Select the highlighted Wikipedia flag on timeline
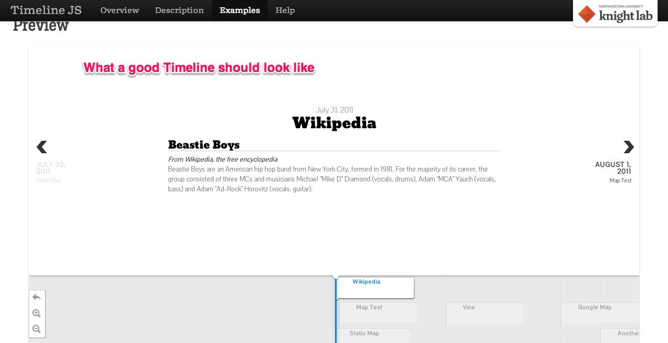The height and width of the screenshot is (343, 668). [375, 287]
